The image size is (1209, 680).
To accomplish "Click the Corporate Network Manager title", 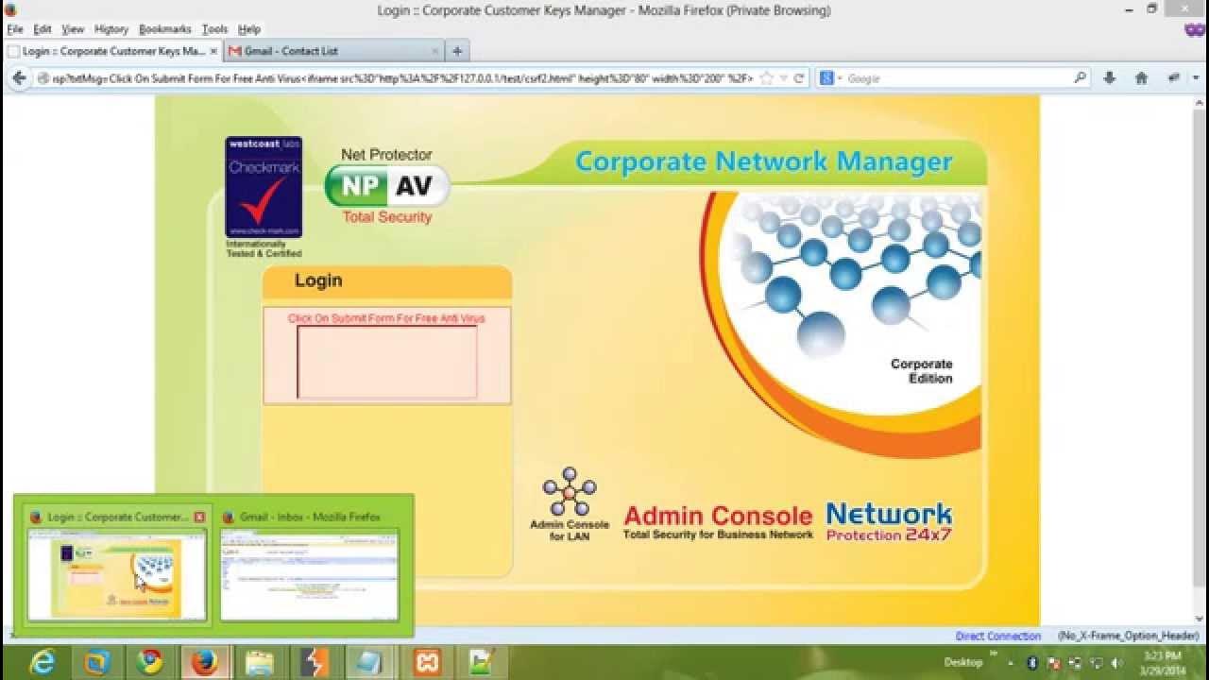I will 764,161.
